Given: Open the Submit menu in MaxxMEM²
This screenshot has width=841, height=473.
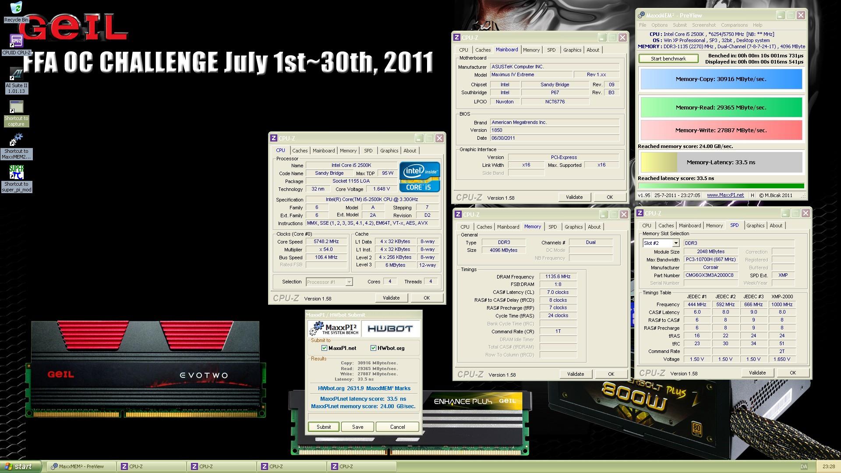Looking at the screenshot, I should pyautogui.click(x=680, y=25).
